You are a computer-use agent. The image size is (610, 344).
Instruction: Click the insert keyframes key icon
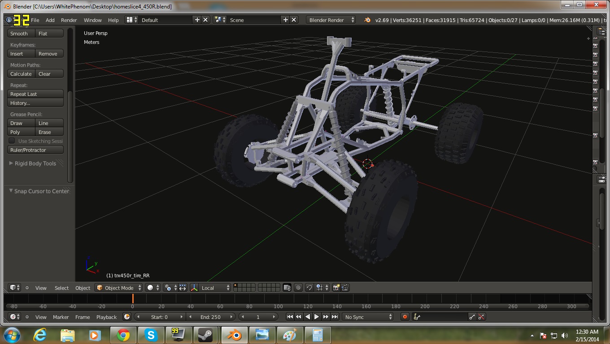(472, 317)
